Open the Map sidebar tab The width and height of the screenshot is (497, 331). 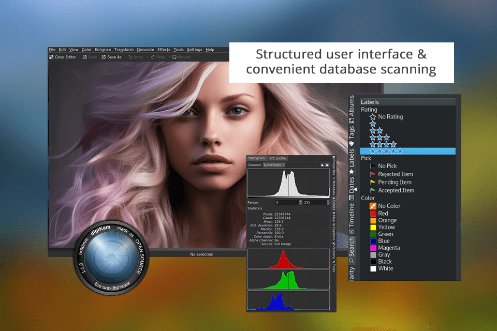click(334, 216)
